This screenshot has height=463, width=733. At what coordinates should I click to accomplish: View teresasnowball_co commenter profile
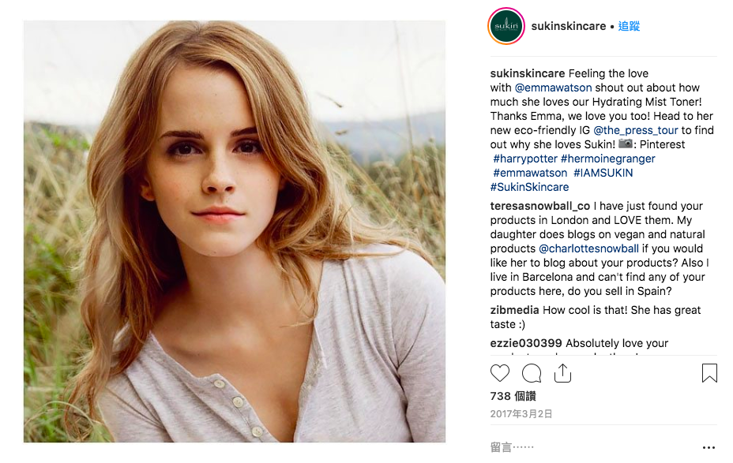coord(540,206)
